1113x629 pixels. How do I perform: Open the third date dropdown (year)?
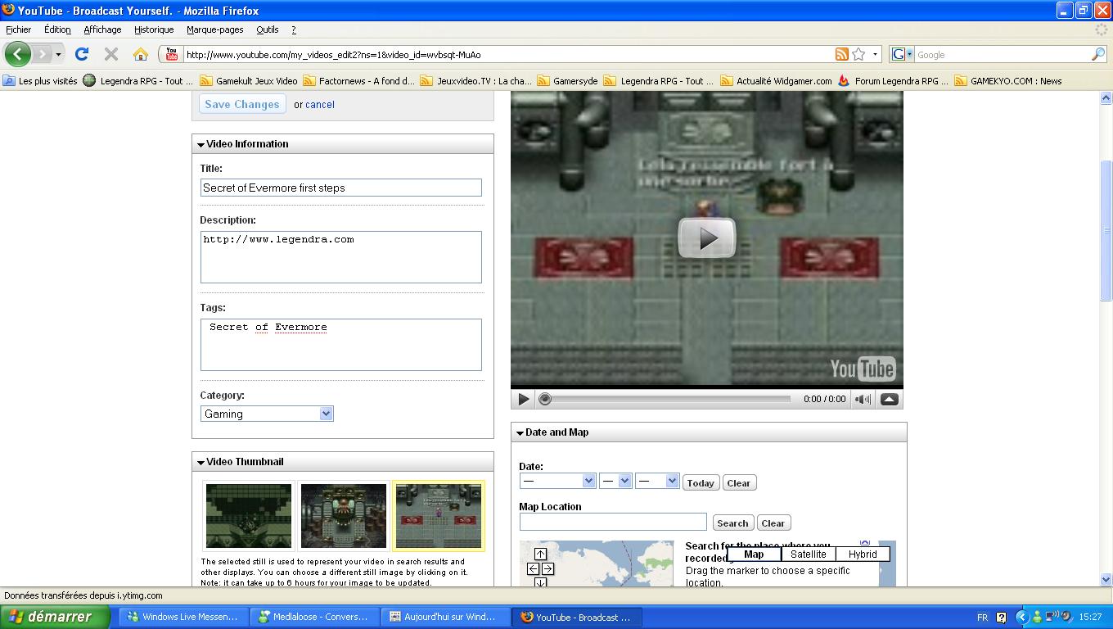click(x=657, y=481)
